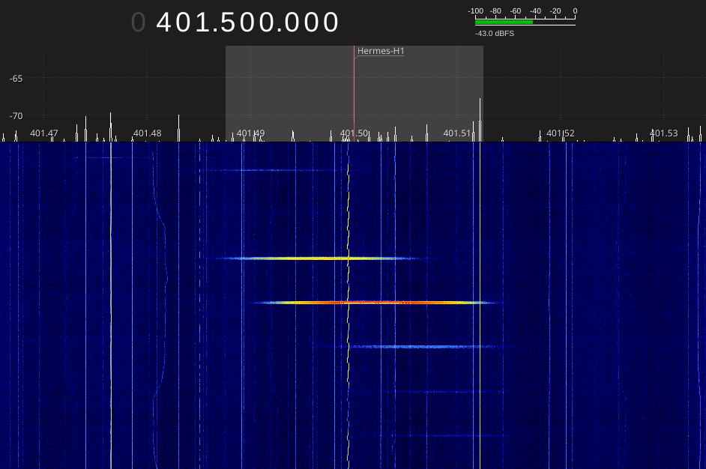This screenshot has width=706, height=469.
Task: Click the -100 label on the meter scale
Action: pos(475,10)
